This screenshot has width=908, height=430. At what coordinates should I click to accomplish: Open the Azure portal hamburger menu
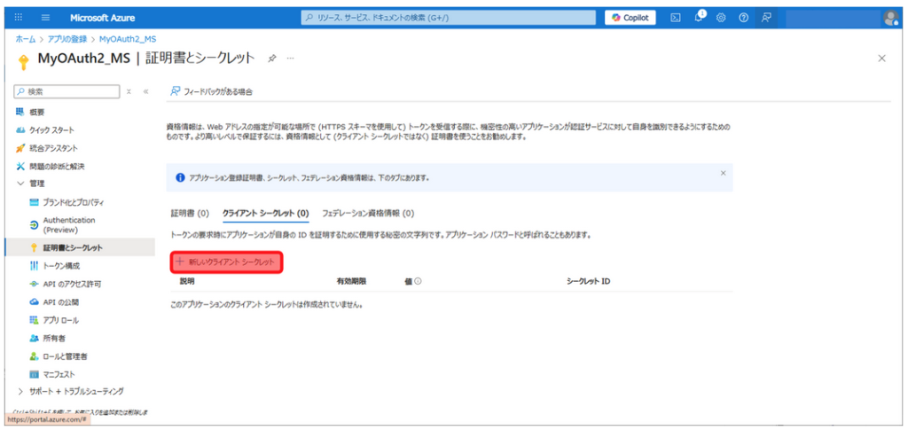click(46, 18)
